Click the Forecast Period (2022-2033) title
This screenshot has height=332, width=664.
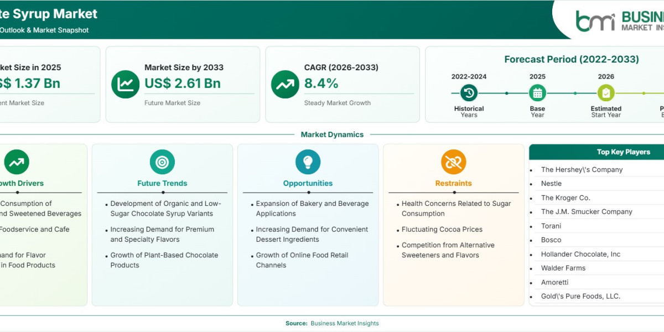(572, 59)
